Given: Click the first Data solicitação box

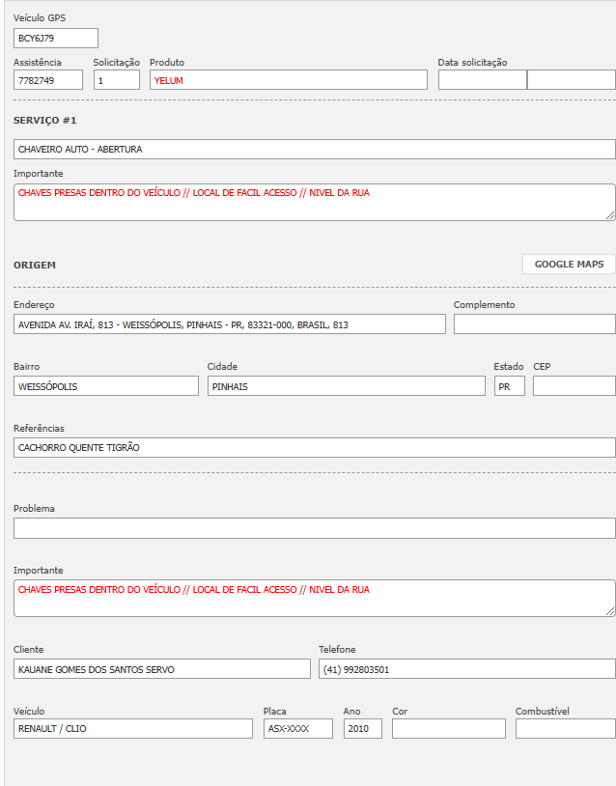Looking at the screenshot, I should point(482,80).
